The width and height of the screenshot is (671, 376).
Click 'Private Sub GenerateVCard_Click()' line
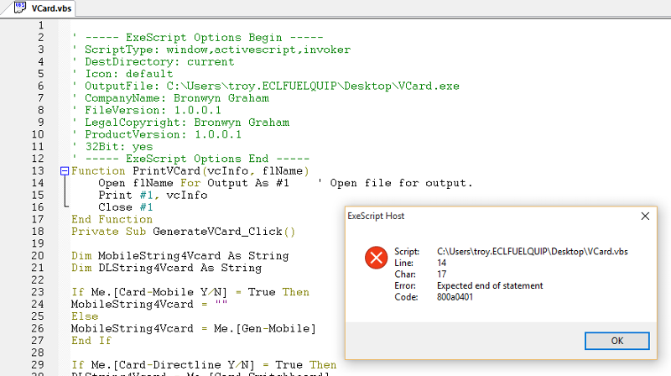183,232
